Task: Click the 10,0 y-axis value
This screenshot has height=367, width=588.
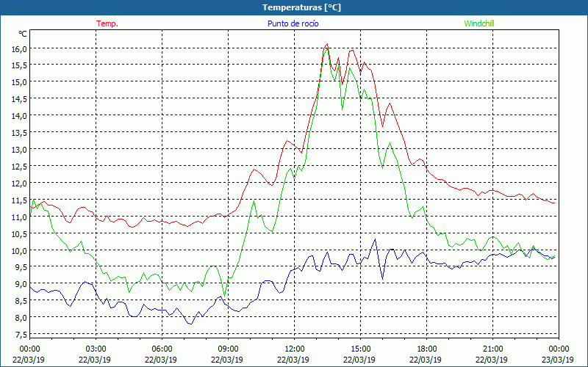Action: [20, 251]
